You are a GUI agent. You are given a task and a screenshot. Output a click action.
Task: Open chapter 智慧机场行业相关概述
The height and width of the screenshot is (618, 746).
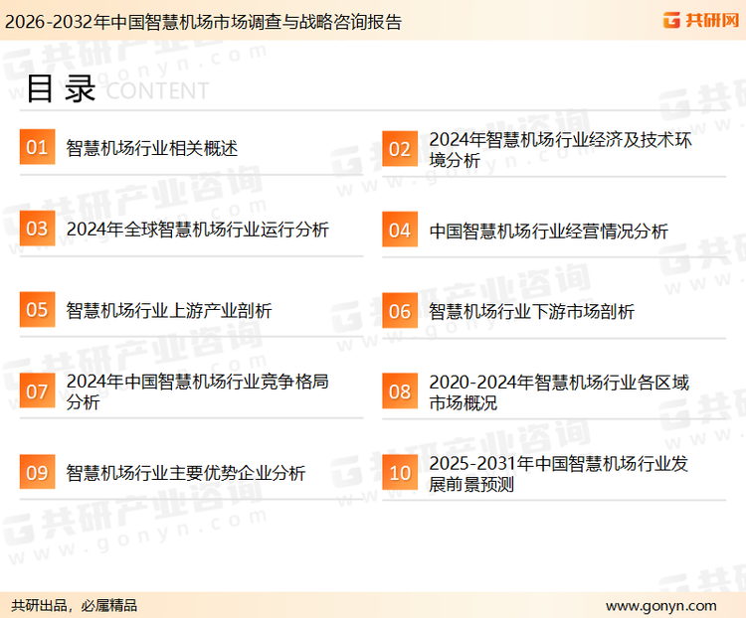click(151, 149)
